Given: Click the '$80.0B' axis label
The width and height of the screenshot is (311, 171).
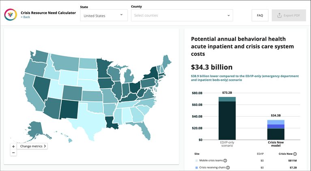Looking at the screenshot, I should click(197, 93).
